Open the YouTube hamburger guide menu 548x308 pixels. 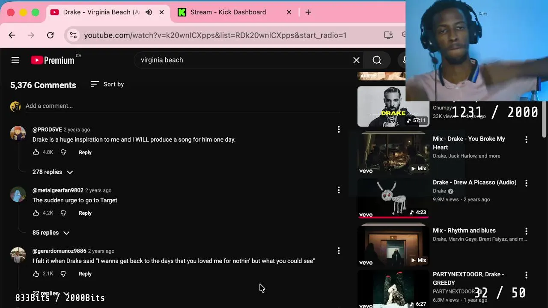coord(15,60)
